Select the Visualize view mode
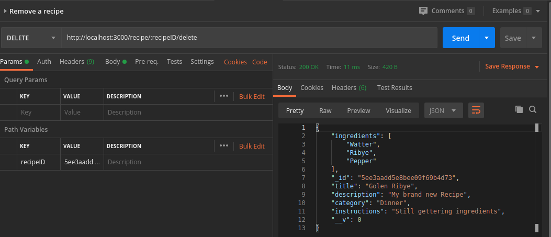 (x=399, y=110)
